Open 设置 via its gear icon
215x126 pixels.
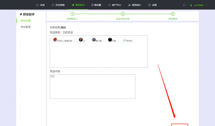point(149,5)
